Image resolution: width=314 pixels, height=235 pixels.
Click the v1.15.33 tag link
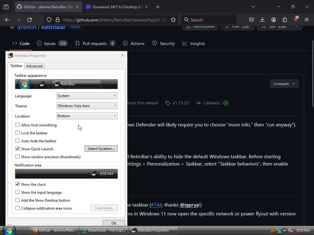[177, 103]
